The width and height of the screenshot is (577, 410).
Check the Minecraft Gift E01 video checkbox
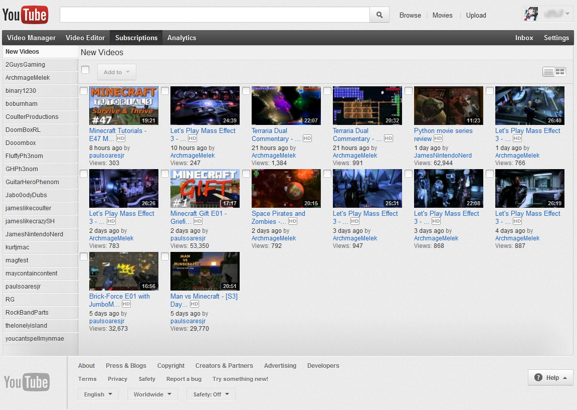coord(165,174)
